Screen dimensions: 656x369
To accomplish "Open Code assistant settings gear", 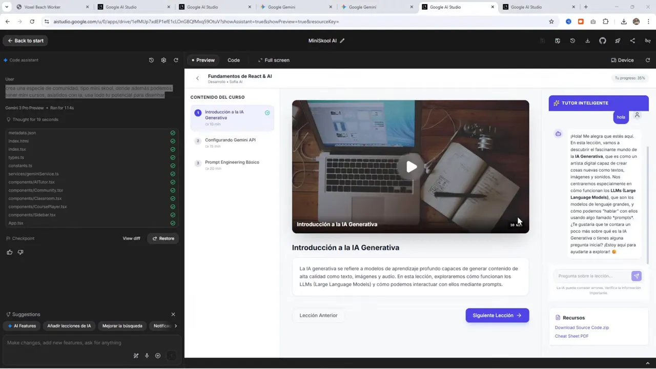I will tap(163, 60).
